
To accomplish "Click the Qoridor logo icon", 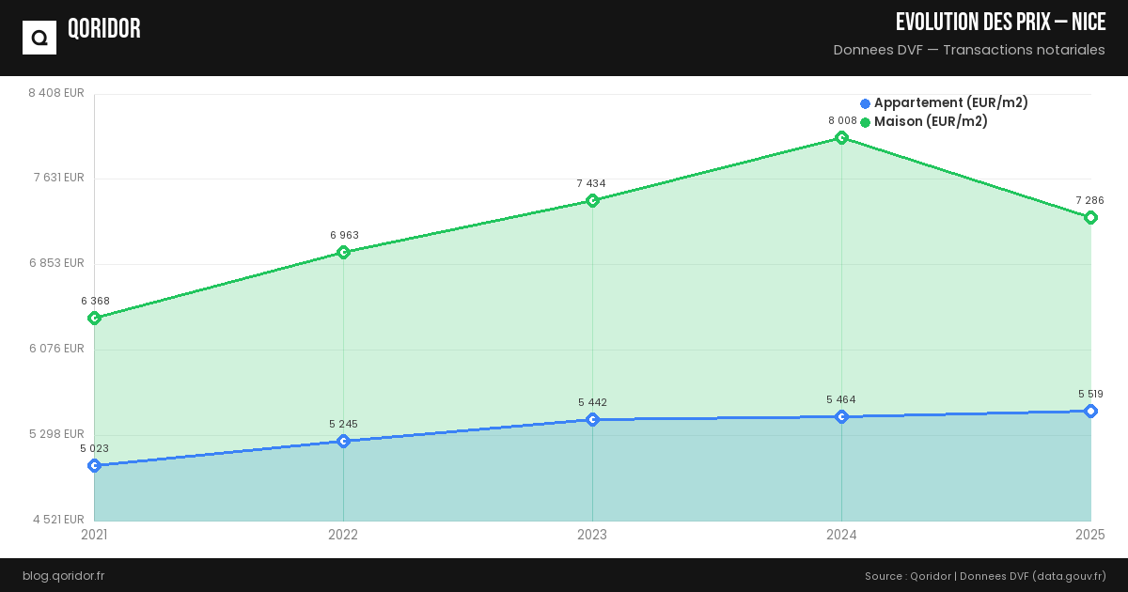I will 39,38.
